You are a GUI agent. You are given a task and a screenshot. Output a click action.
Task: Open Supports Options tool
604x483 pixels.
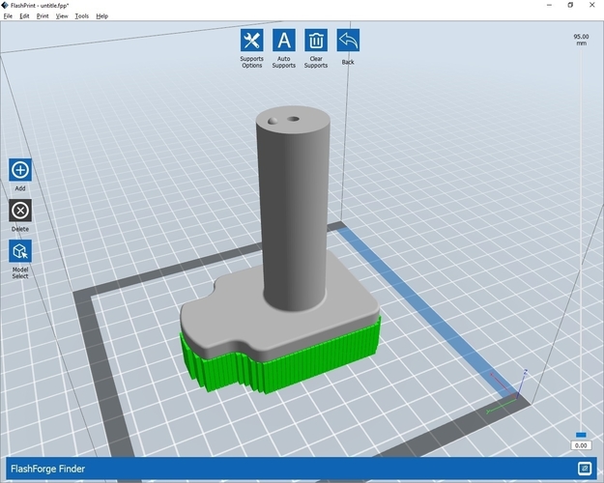point(252,40)
